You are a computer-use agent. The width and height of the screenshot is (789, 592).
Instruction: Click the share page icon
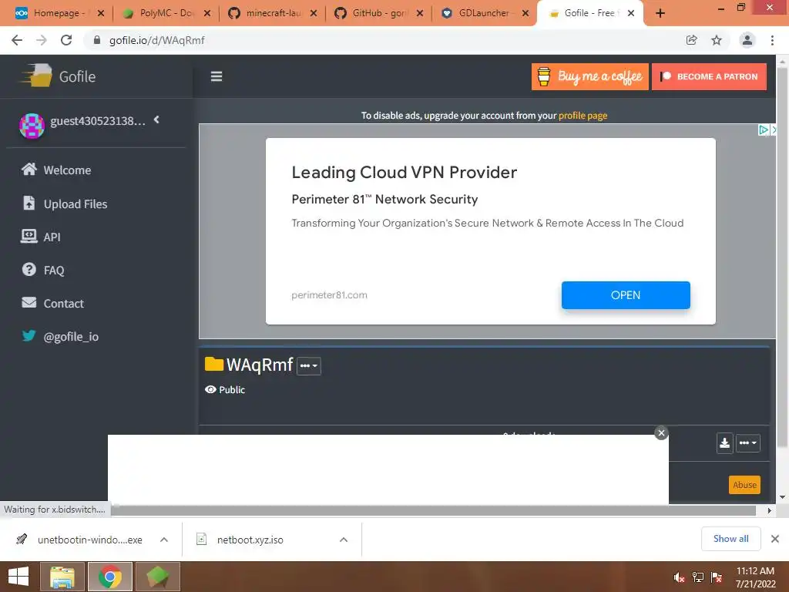(692, 40)
